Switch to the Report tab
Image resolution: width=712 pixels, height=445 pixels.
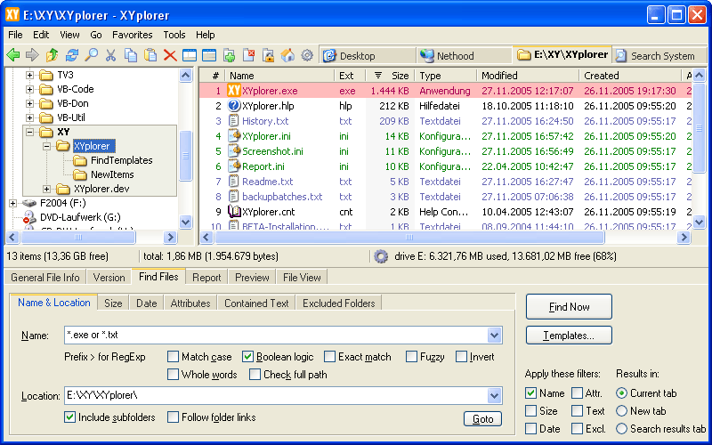coord(206,278)
